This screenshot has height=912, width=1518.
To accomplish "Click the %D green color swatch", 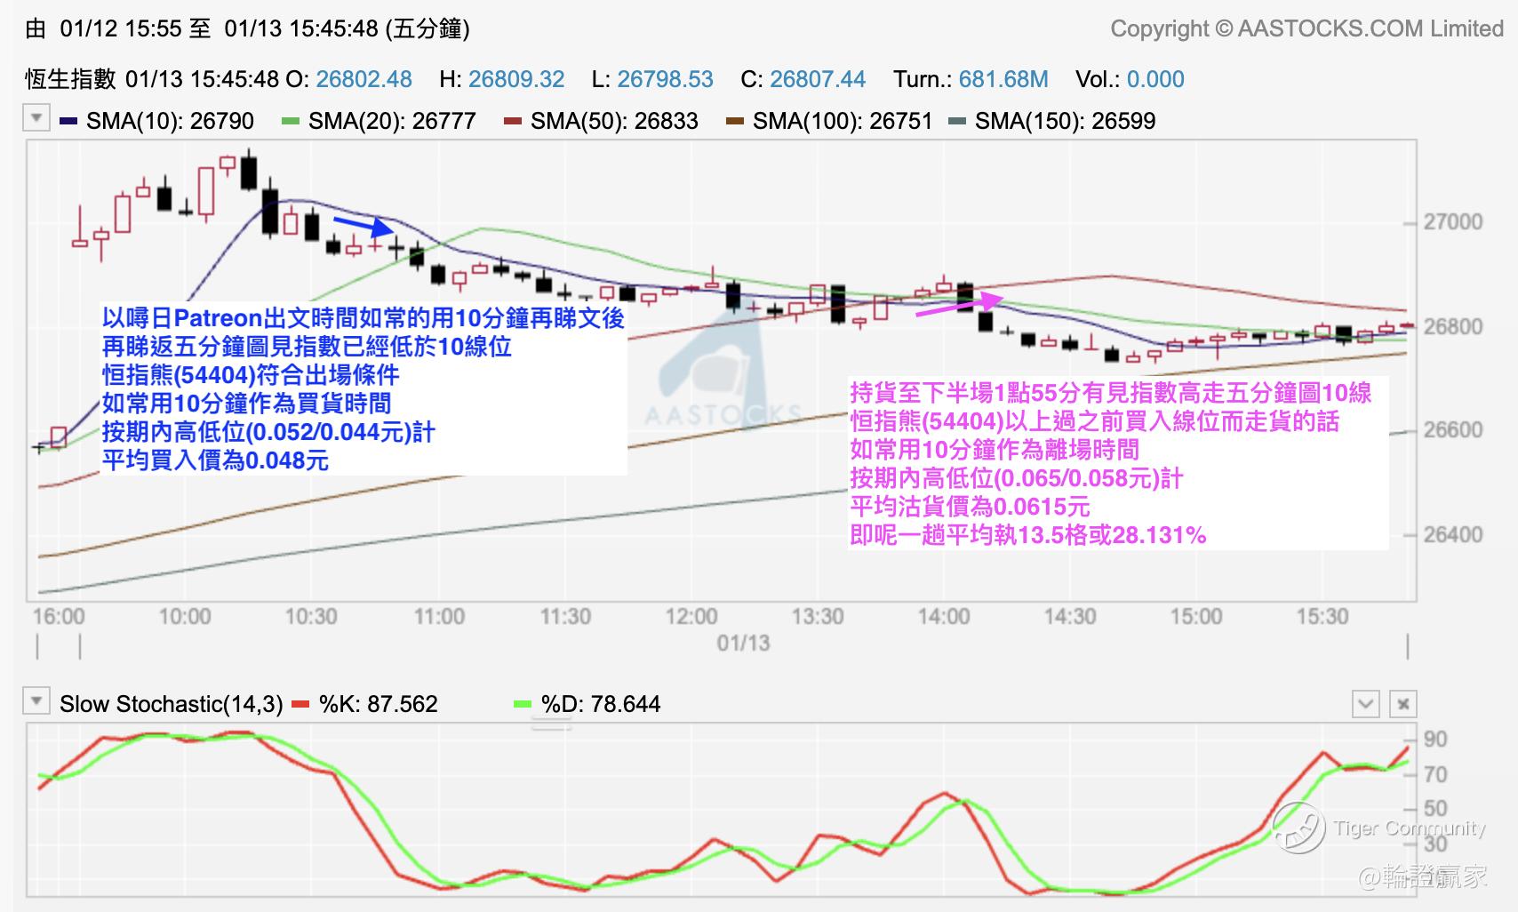I will tap(523, 705).
